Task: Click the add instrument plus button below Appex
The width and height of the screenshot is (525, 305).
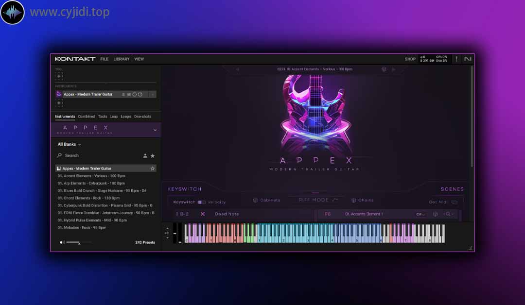Action: coord(59,103)
